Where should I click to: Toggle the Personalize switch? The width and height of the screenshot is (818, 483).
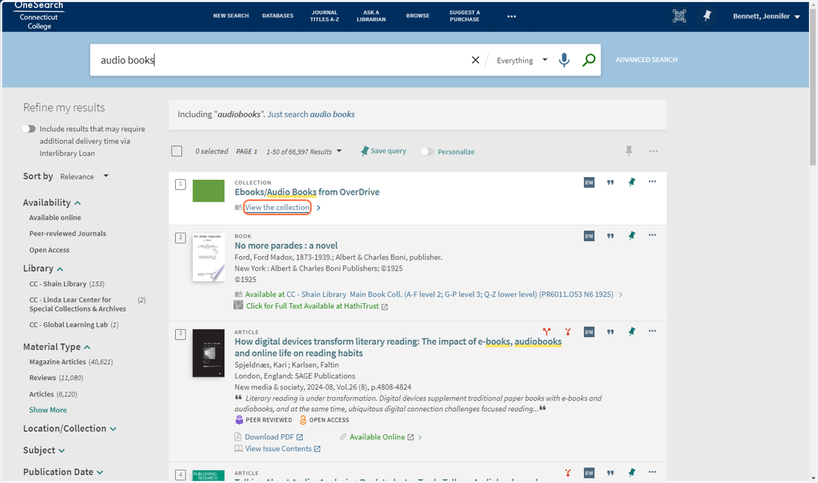[427, 151]
